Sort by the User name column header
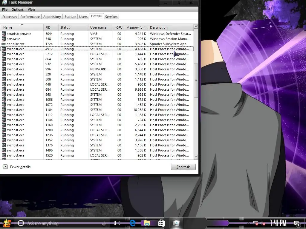The height and width of the screenshot is (229, 306). [100, 27]
